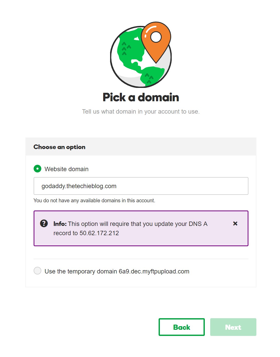Click the "Tell us what domain" subtitle
This screenshot has width=280, height=357.
tap(141, 112)
